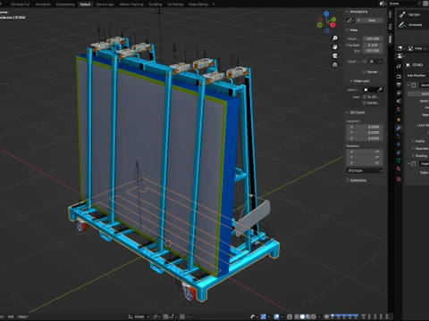
Task: Open the Object Data green triangle tab
Action: [399, 160]
